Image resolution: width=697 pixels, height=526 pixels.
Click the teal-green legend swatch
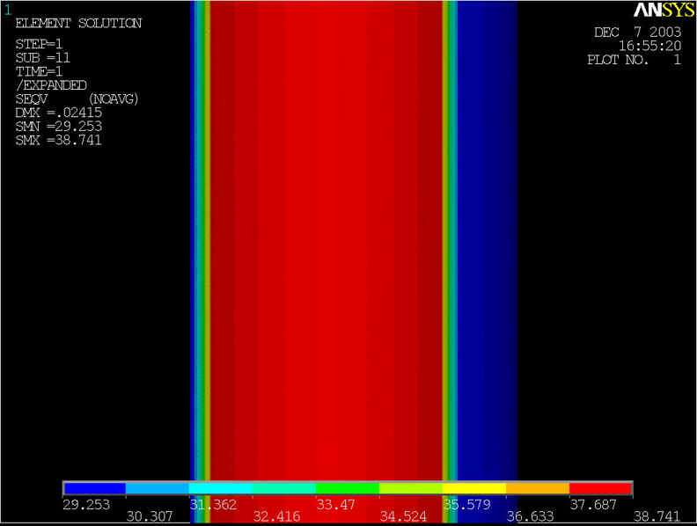click(284, 489)
